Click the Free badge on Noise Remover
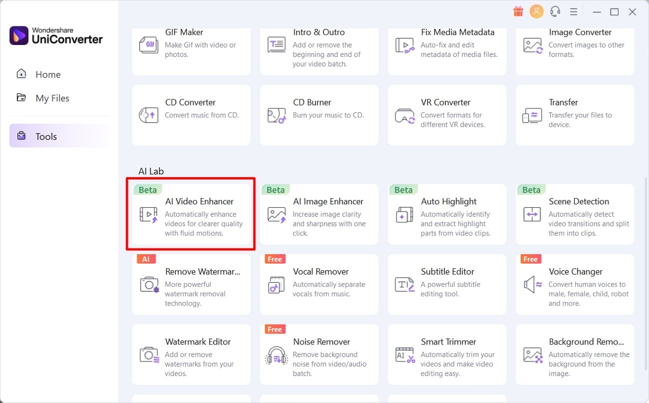 [x=275, y=329]
